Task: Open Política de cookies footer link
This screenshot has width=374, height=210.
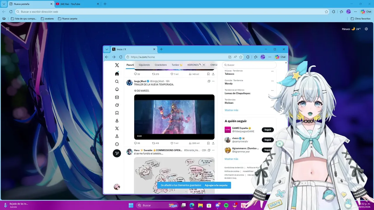Action: 232,171
